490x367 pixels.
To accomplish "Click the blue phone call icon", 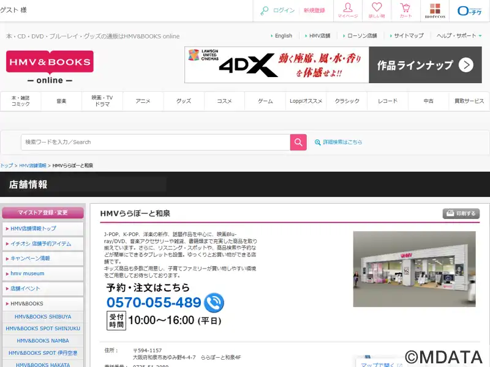I will click(214, 302).
